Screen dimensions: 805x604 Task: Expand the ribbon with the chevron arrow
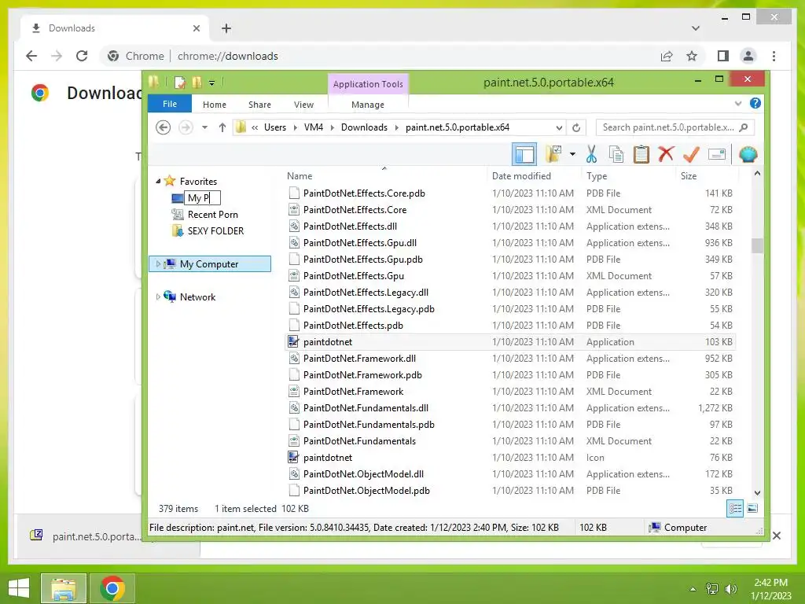[738, 103]
